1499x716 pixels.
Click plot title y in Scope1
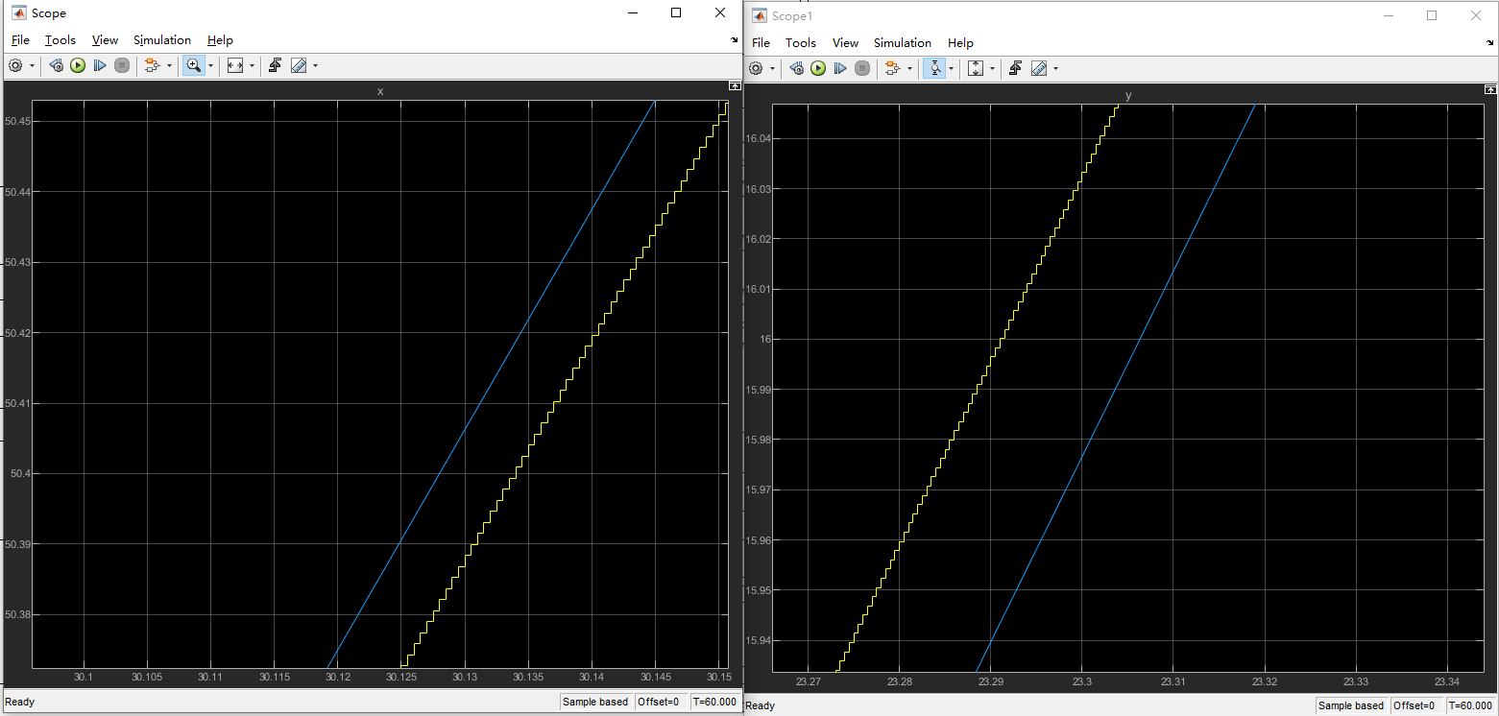(x=1128, y=95)
